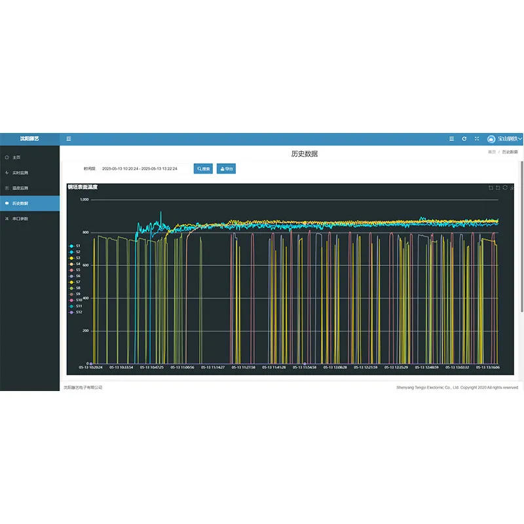524x524 pixels.
Task: Open the list menu icon beside refresh
Action: point(451,139)
